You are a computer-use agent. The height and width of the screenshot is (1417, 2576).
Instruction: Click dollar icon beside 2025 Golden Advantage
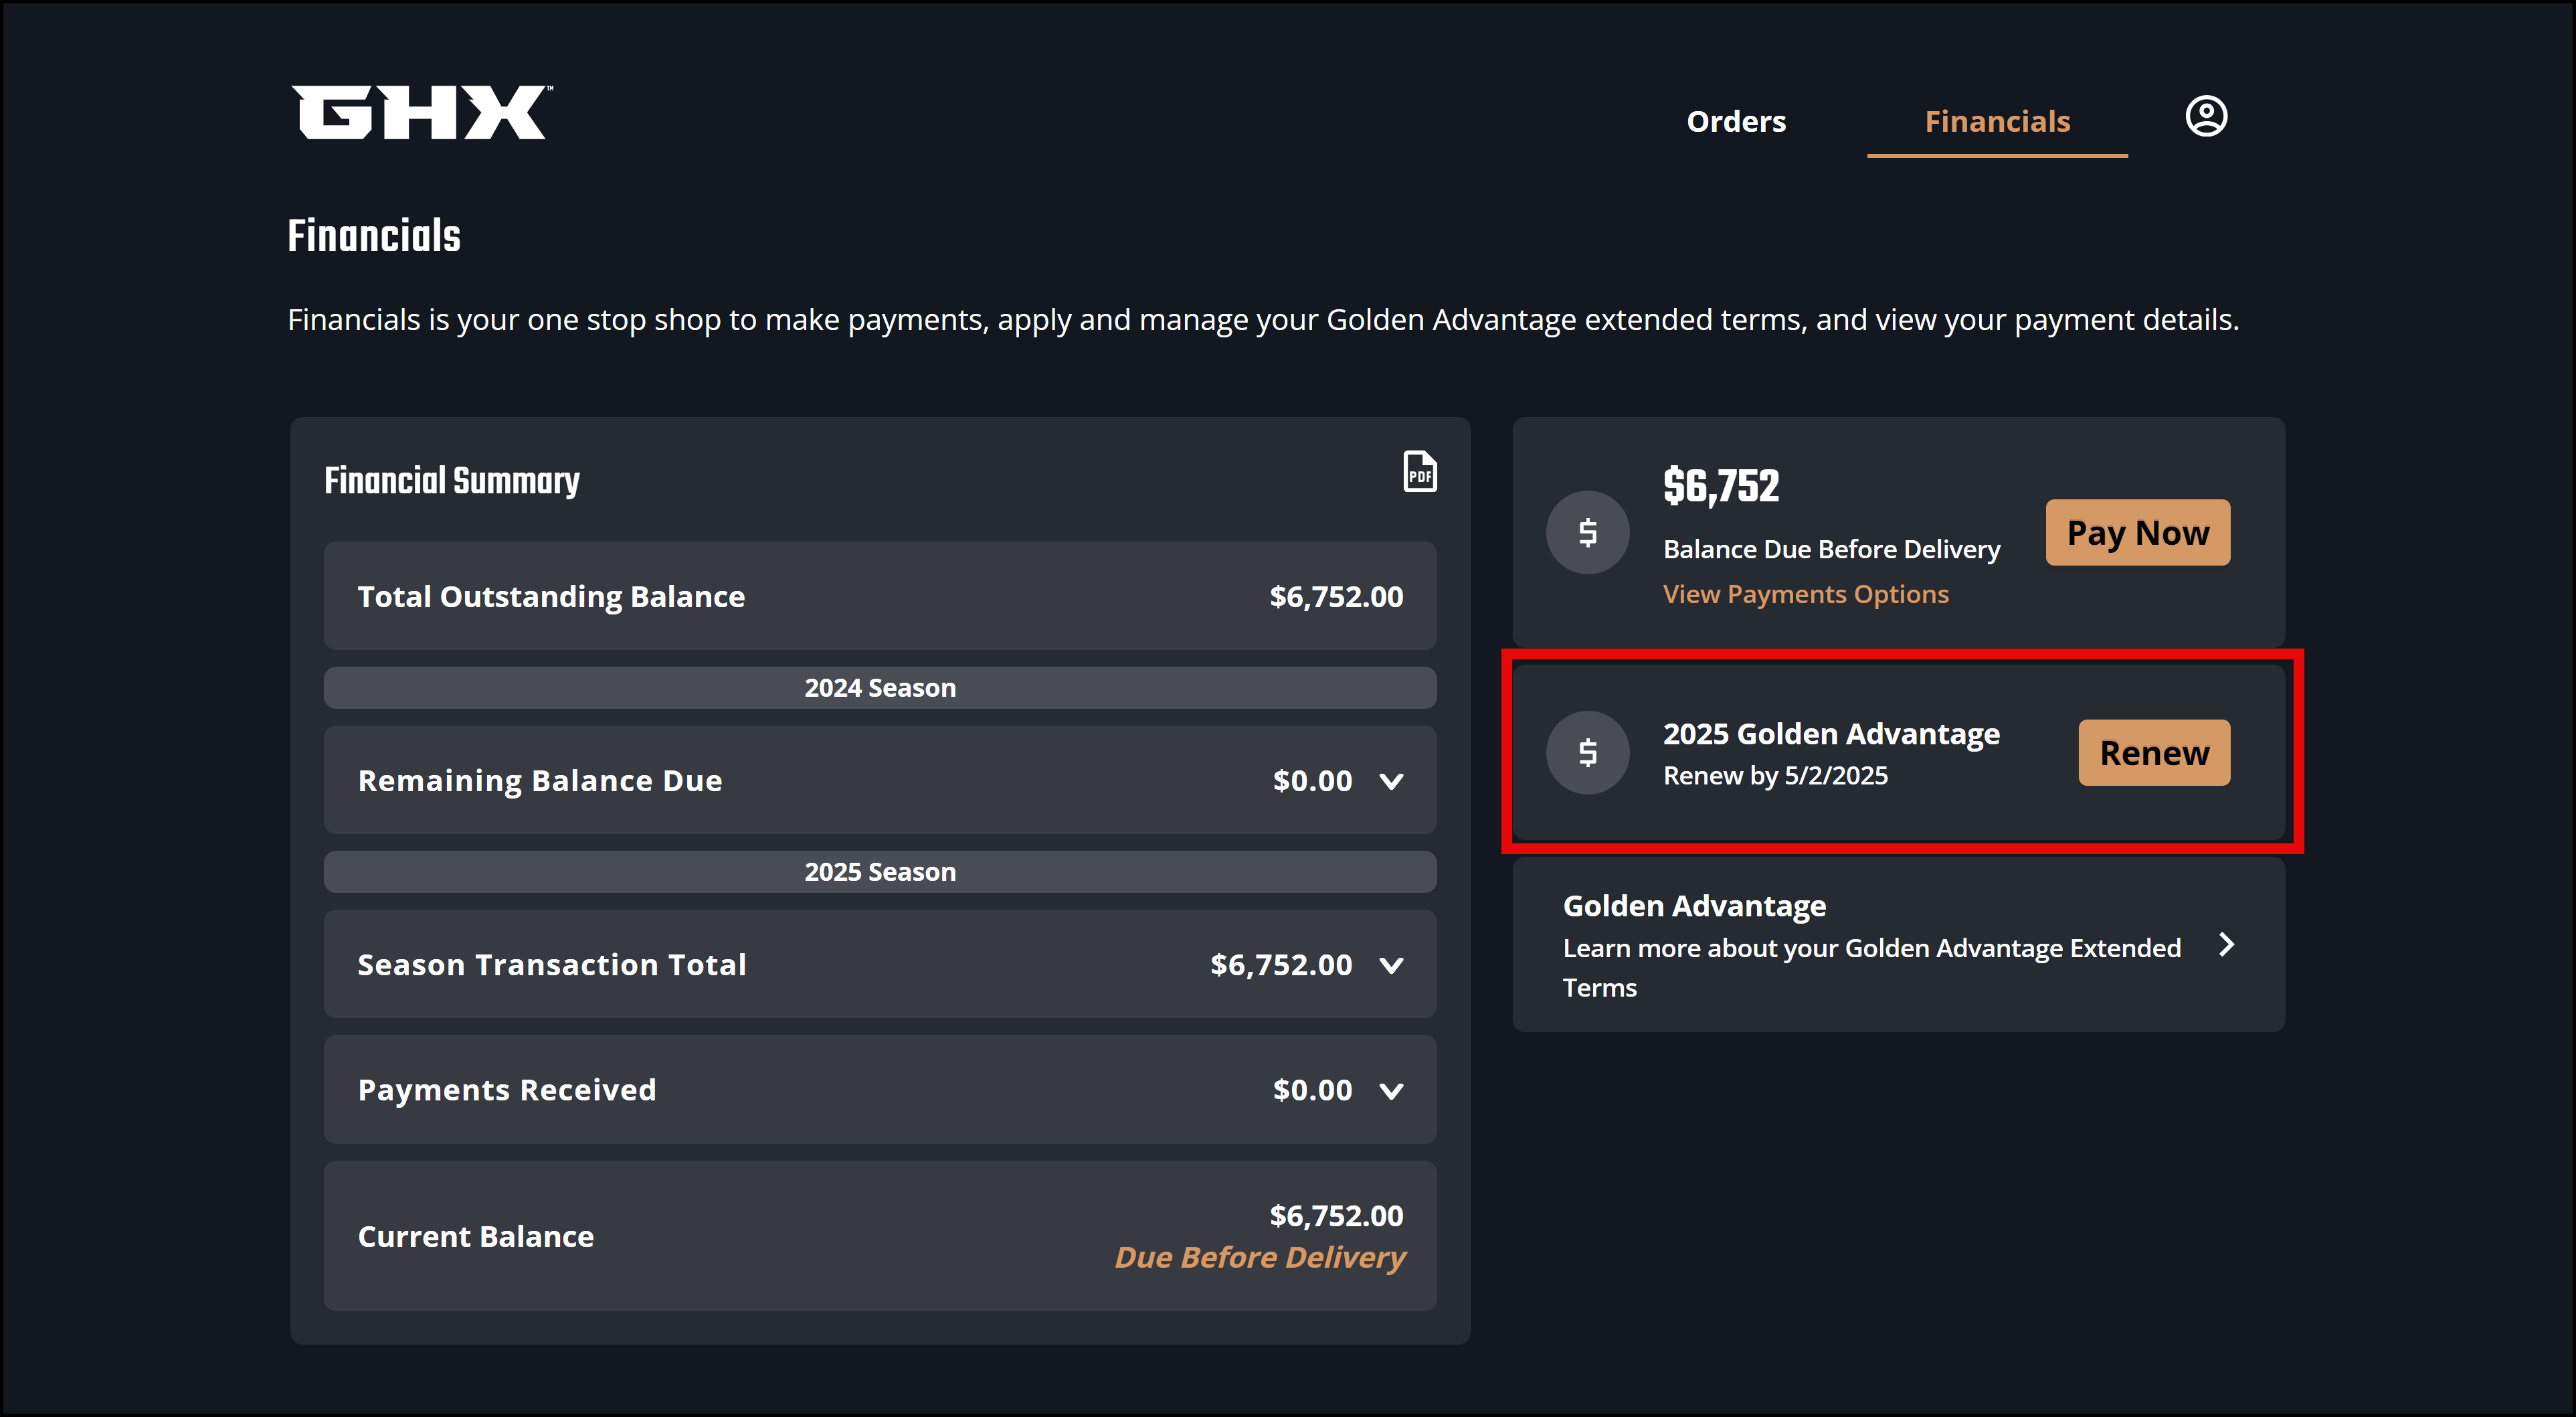click(1587, 752)
